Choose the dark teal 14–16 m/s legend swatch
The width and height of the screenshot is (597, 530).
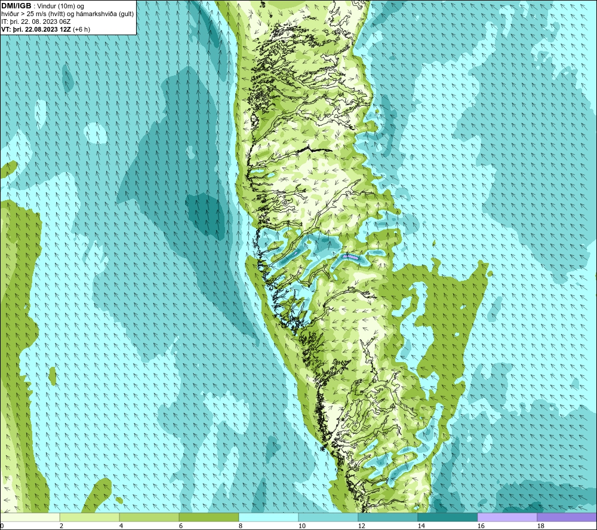(447, 517)
